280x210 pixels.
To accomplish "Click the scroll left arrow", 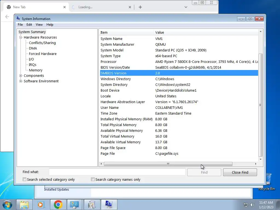I will 101,164.
